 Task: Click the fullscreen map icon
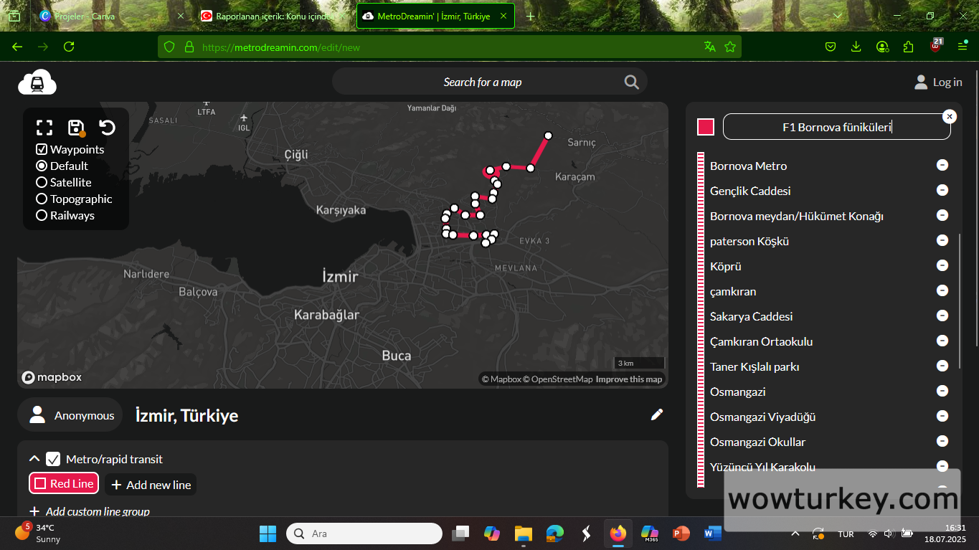[44, 128]
